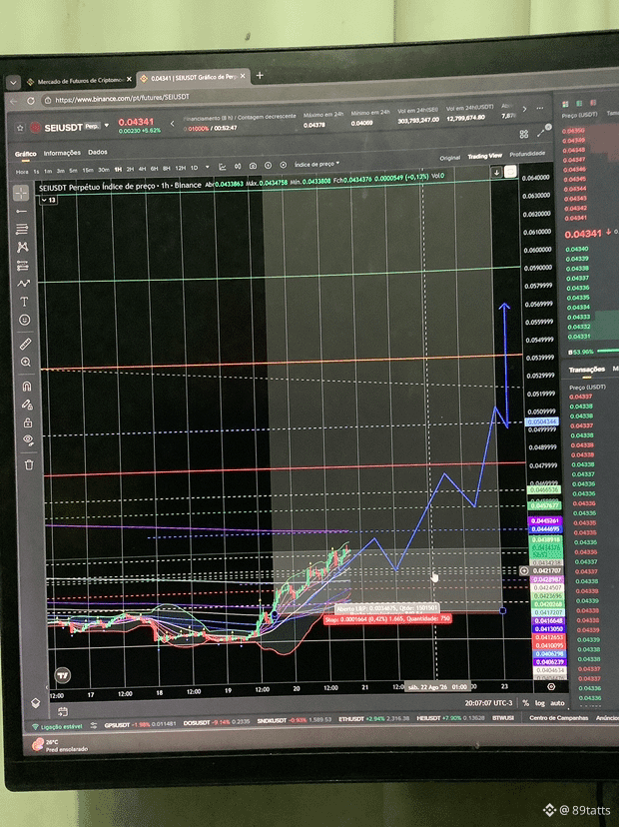
Task: Reload the page in browser
Action: [31, 100]
